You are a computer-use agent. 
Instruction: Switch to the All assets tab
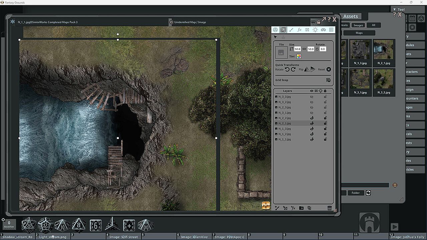(x=373, y=25)
